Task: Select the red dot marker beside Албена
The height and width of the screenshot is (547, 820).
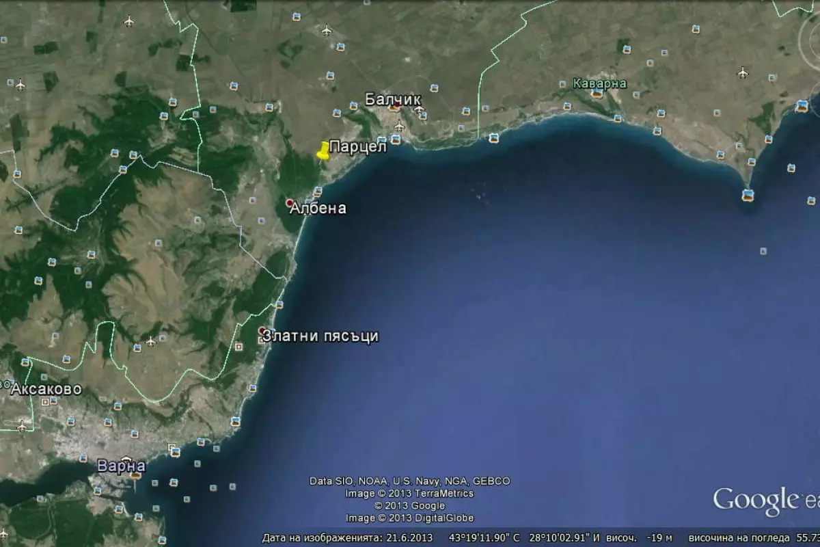Action: [x=290, y=203]
